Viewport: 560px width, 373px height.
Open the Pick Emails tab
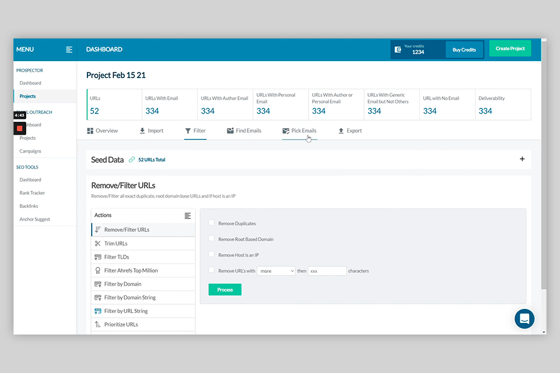[299, 131]
